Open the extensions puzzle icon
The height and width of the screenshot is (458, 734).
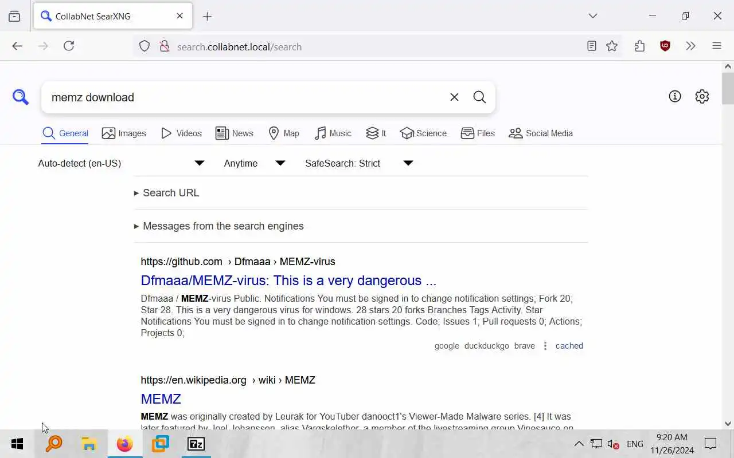pyautogui.click(x=639, y=46)
